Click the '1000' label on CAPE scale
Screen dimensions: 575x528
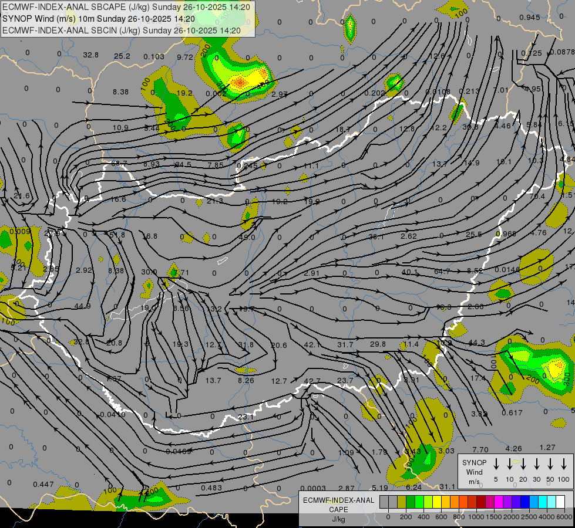click(476, 517)
